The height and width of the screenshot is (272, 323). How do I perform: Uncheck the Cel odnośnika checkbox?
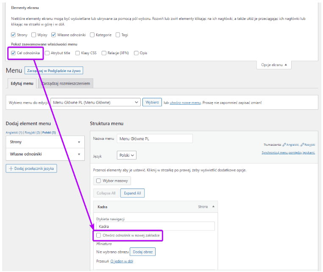coord(14,53)
